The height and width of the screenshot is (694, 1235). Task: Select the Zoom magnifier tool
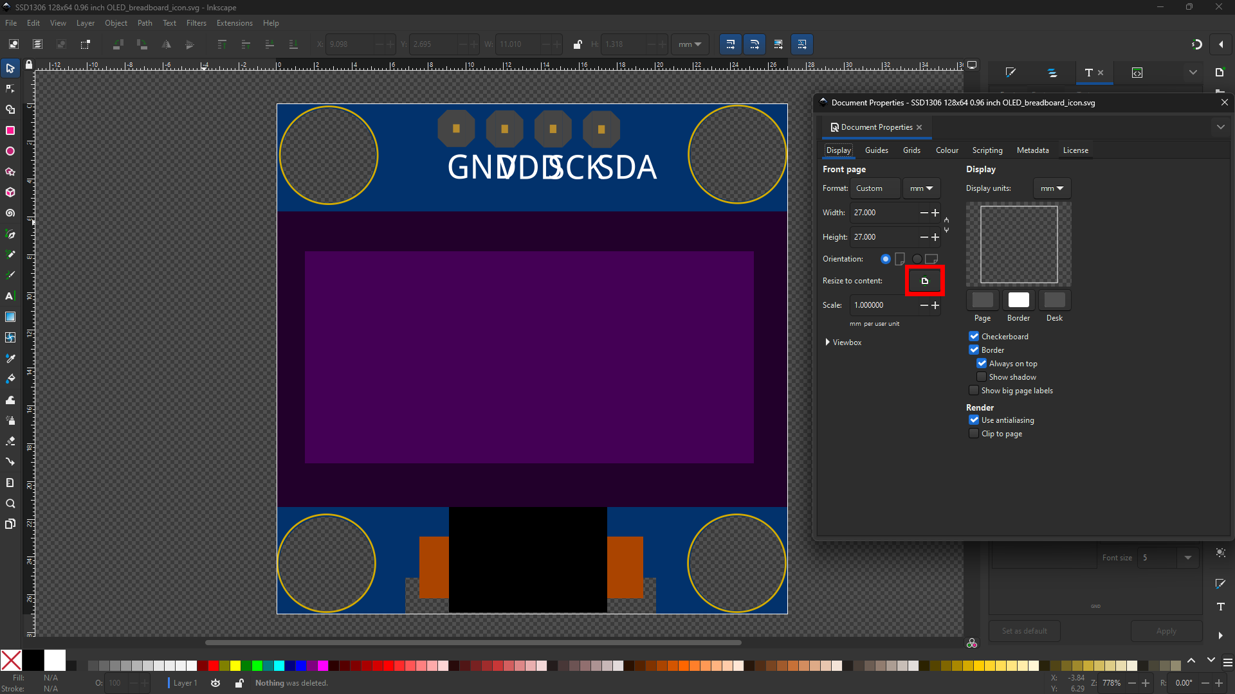[x=10, y=503]
